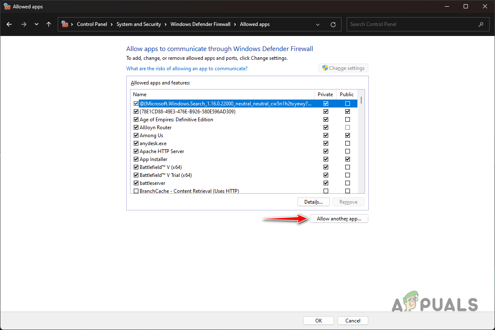Image resolution: width=495 pixels, height=330 pixels.
Task: Click the forward navigation arrow
Action: 24,24
